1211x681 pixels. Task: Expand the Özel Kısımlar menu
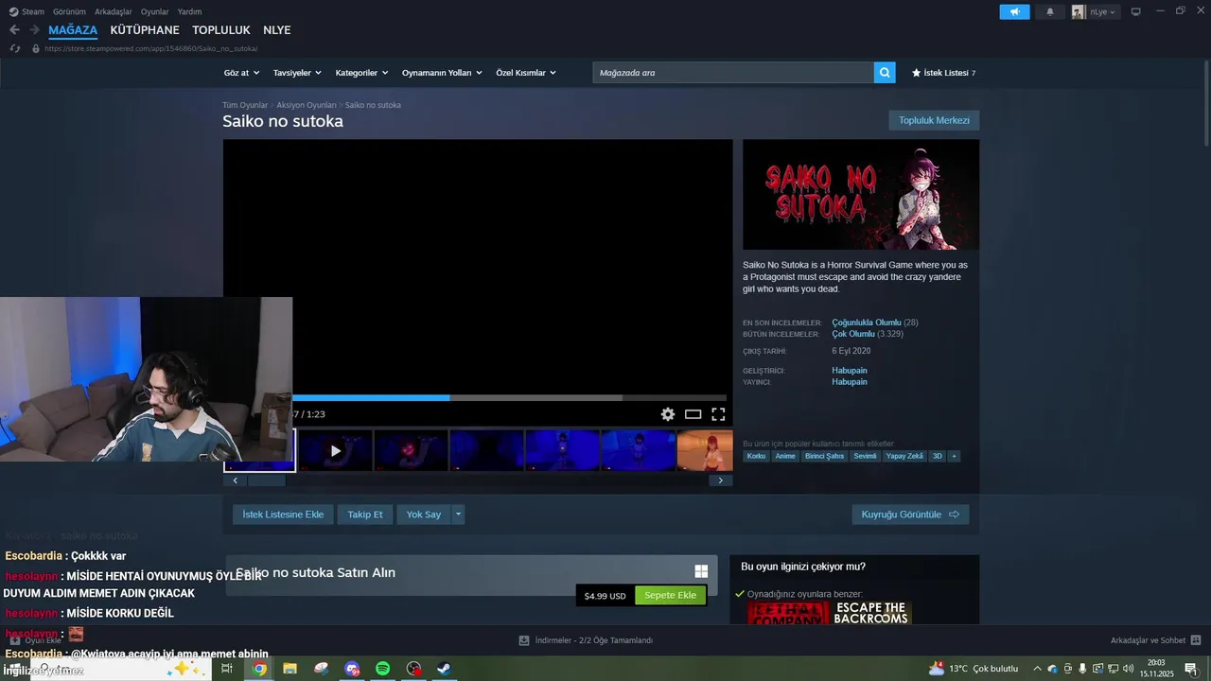click(x=526, y=73)
